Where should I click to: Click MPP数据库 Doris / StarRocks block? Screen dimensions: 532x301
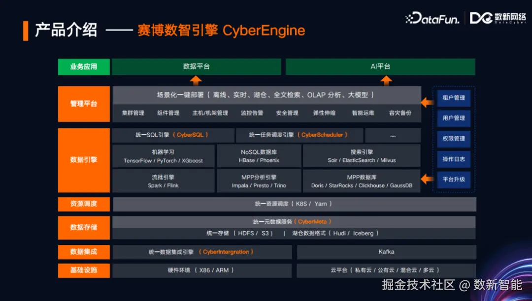click(362, 181)
